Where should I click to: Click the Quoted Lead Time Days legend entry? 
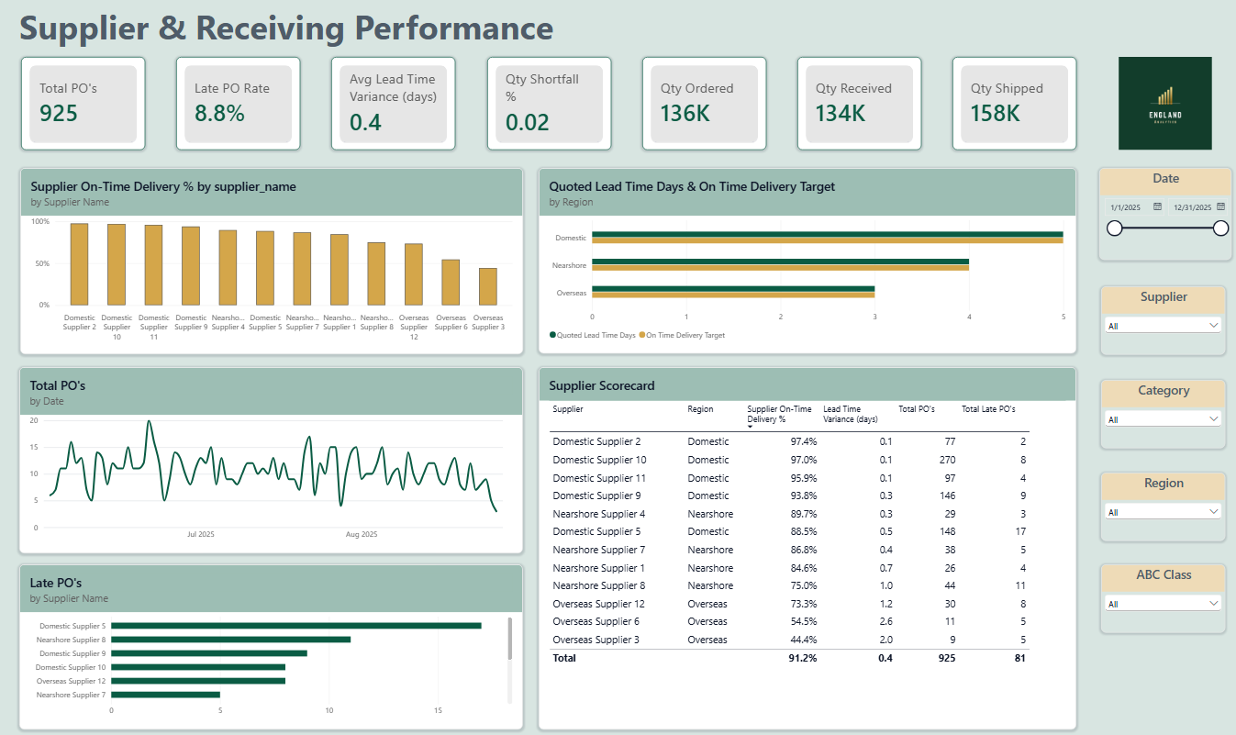click(593, 336)
